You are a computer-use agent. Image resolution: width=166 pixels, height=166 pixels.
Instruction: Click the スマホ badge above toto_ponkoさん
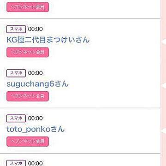(16, 119)
